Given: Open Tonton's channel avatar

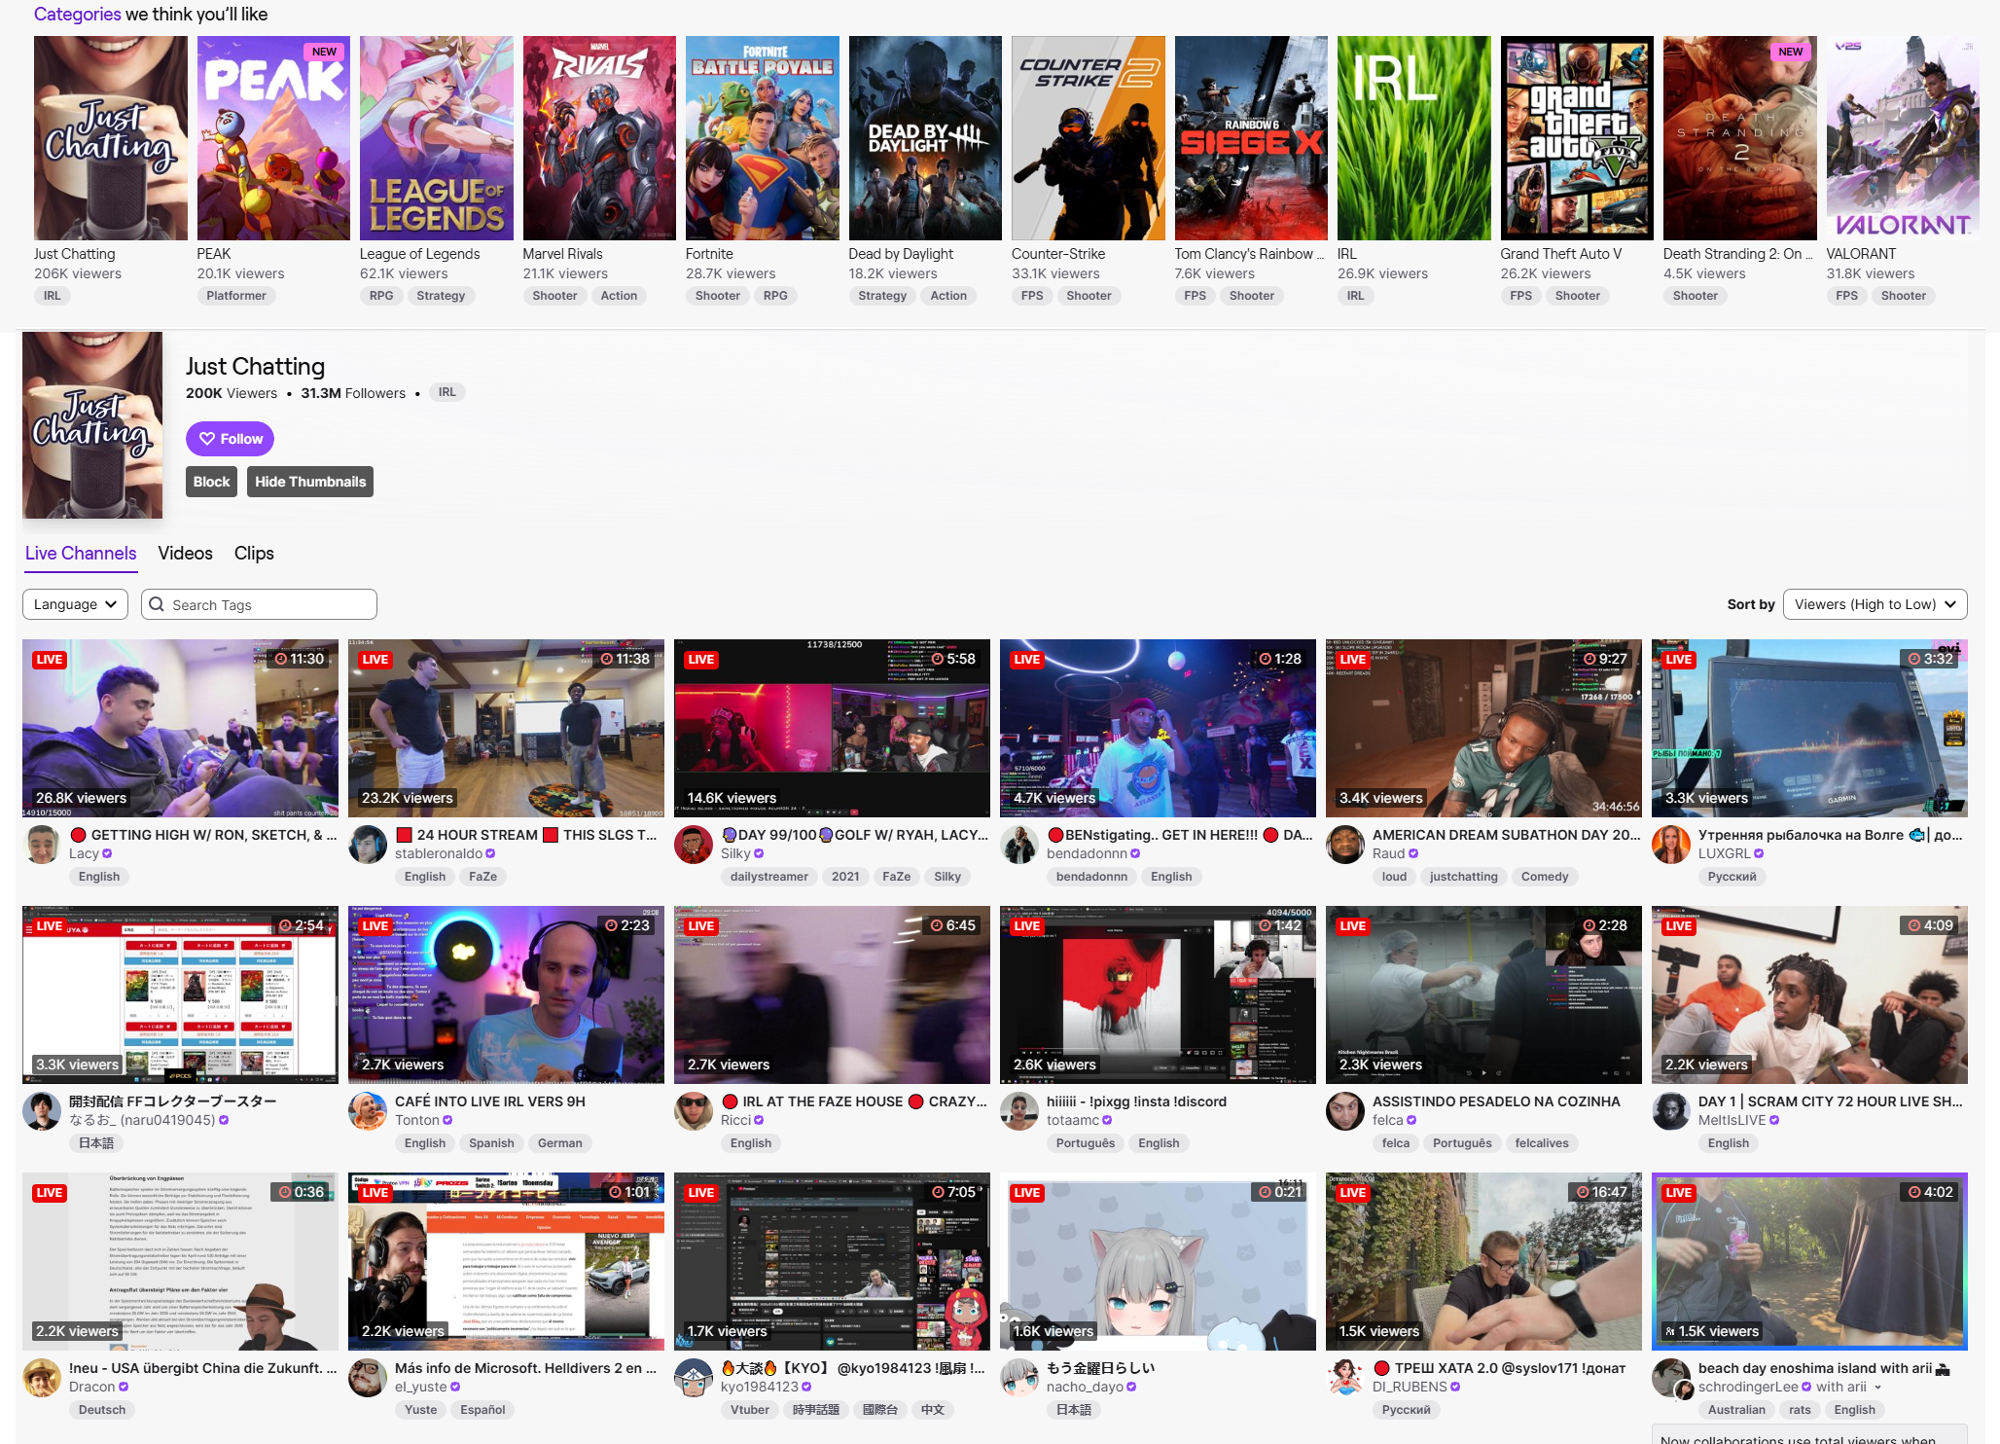Looking at the screenshot, I should coord(368,1110).
